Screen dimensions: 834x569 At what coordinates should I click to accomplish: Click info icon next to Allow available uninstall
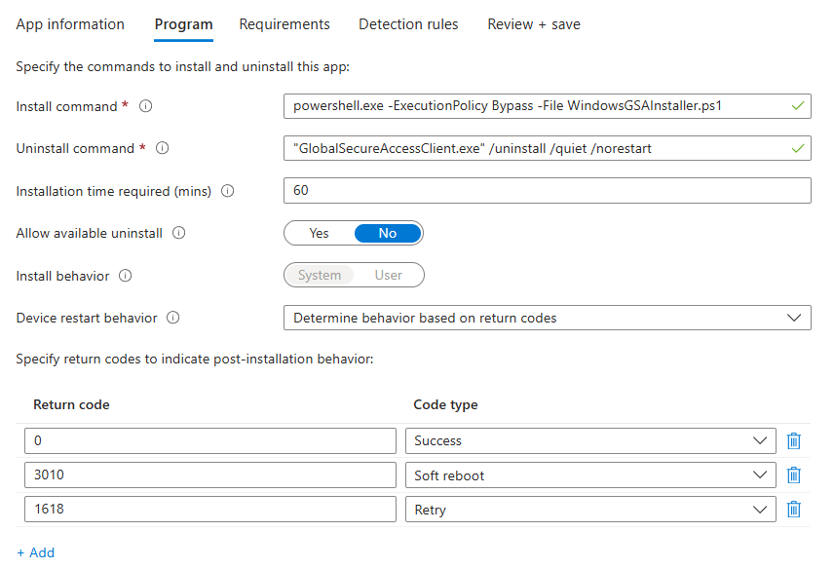[x=179, y=234]
